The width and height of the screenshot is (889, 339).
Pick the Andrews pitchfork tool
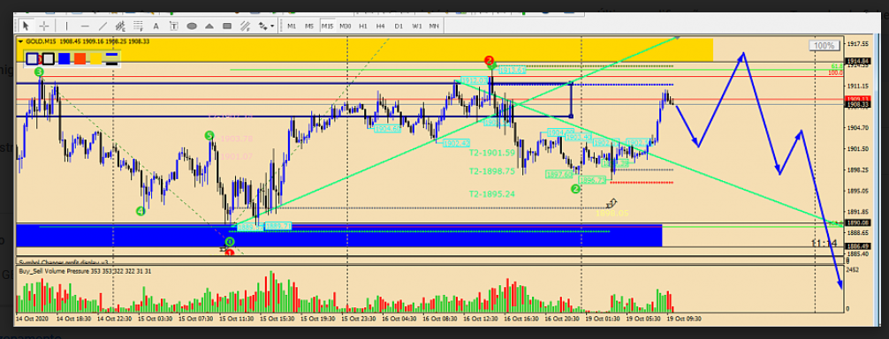click(245, 26)
